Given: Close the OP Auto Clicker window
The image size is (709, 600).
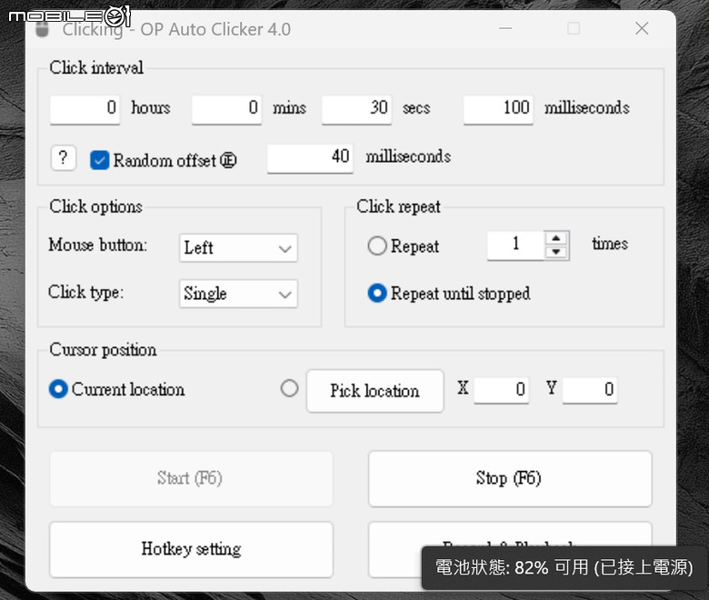Looking at the screenshot, I should [642, 28].
